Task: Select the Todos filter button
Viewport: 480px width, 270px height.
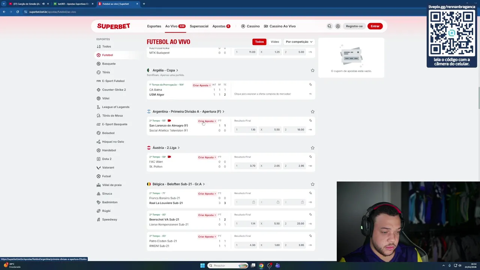Action: click(x=259, y=42)
